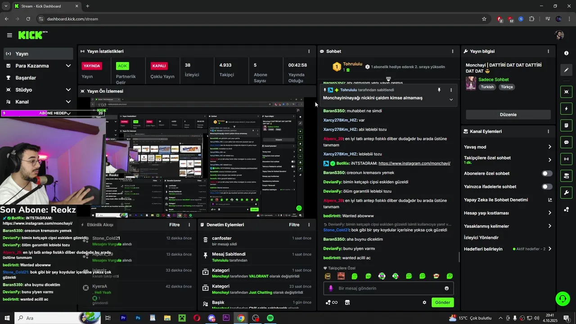Select the Stream - Kick Dashboard browser tab
The image size is (576, 324).
pyautogui.click(x=46, y=6)
